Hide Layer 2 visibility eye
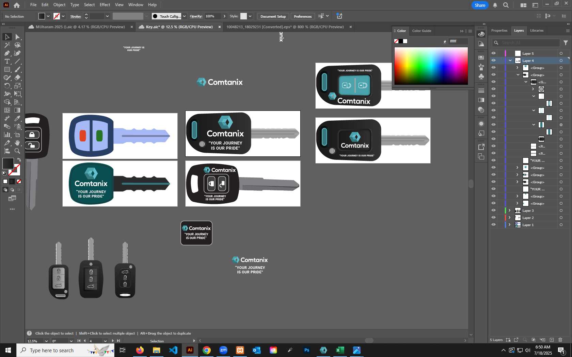 pyautogui.click(x=493, y=218)
